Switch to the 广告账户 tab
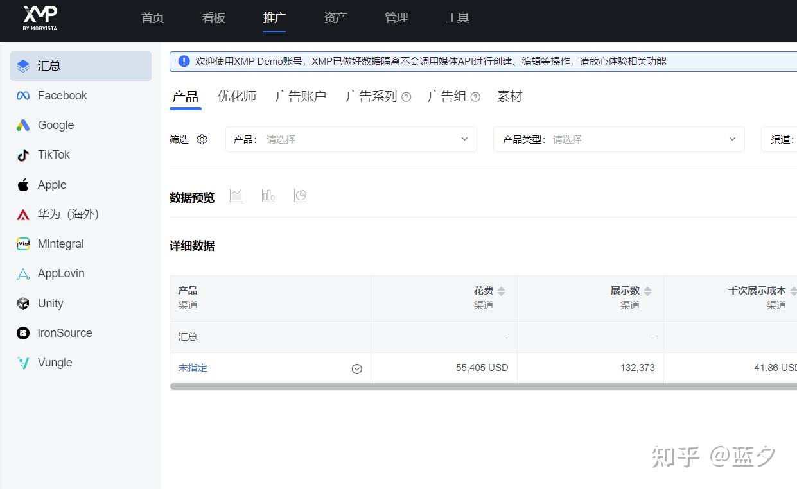The image size is (797, 489). (301, 97)
